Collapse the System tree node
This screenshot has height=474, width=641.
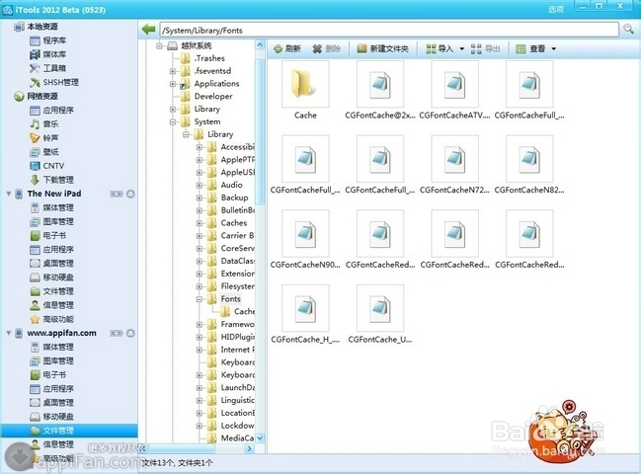(173, 121)
